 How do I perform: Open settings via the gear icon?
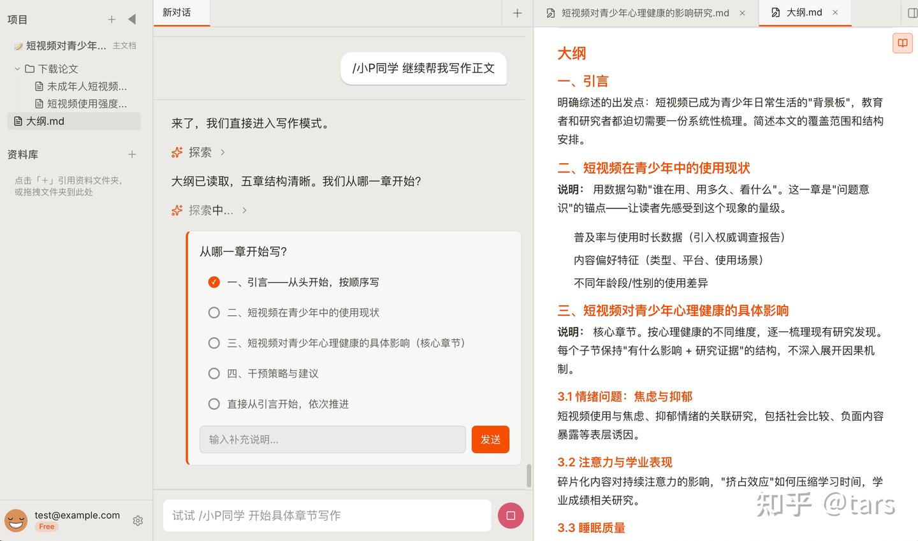point(138,521)
